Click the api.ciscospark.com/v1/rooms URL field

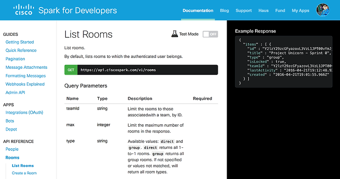click(147, 70)
